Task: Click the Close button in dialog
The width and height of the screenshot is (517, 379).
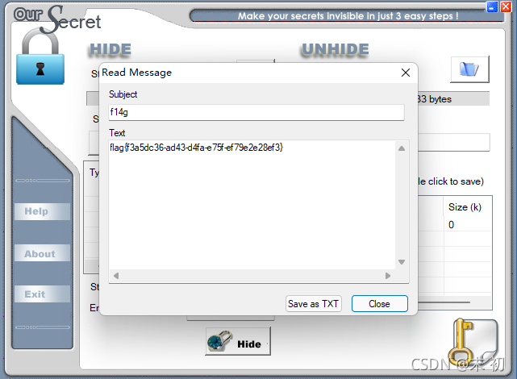Action: (380, 303)
